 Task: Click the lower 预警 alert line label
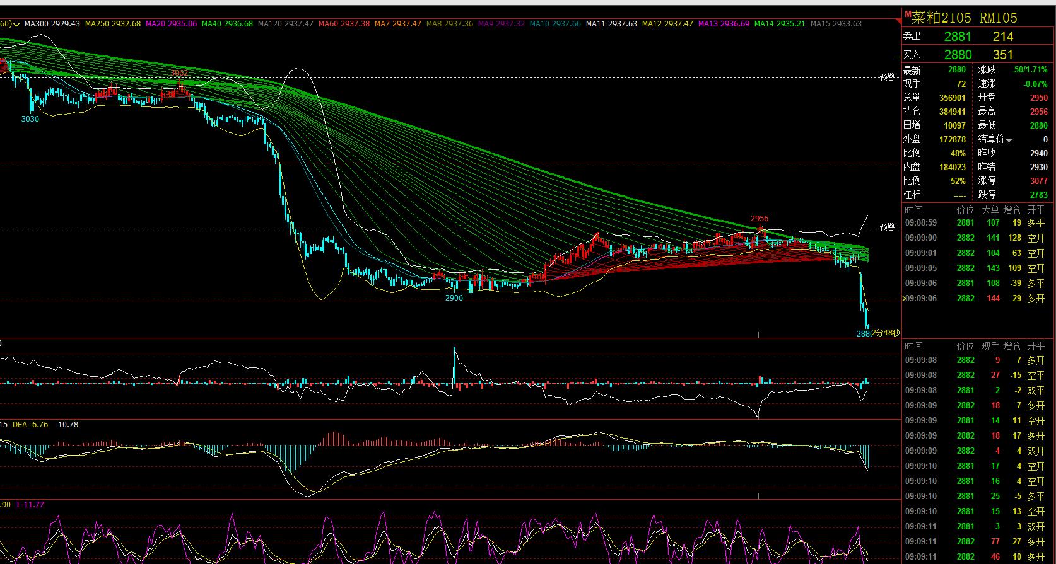tap(888, 227)
